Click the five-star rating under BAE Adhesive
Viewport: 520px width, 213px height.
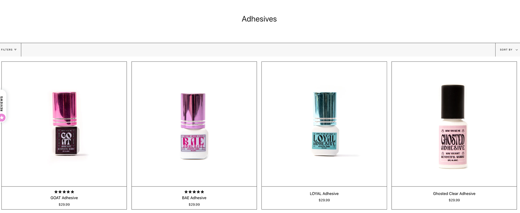pos(194,192)
